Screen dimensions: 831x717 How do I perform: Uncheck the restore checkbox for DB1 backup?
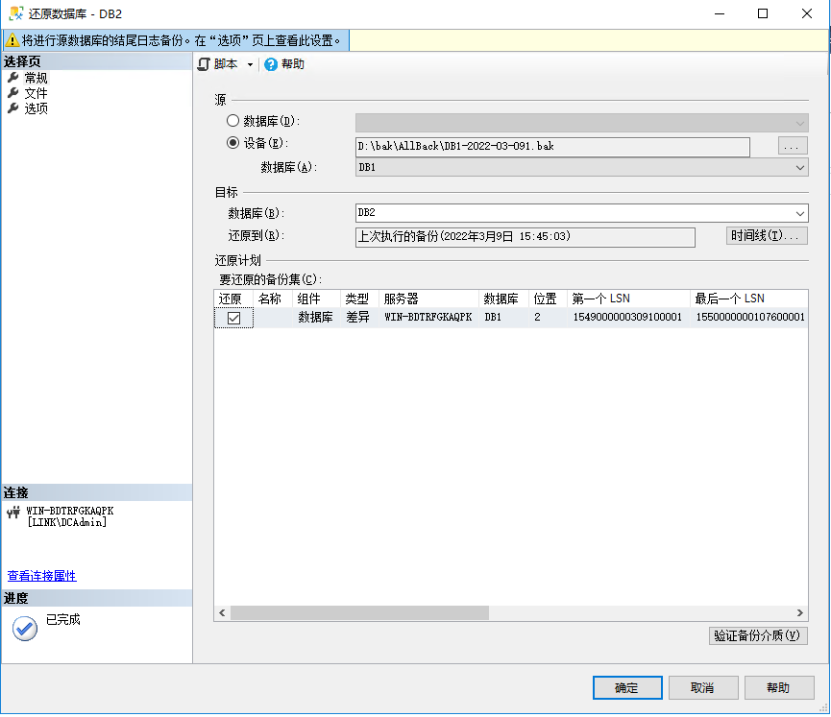tap(233, 318)
